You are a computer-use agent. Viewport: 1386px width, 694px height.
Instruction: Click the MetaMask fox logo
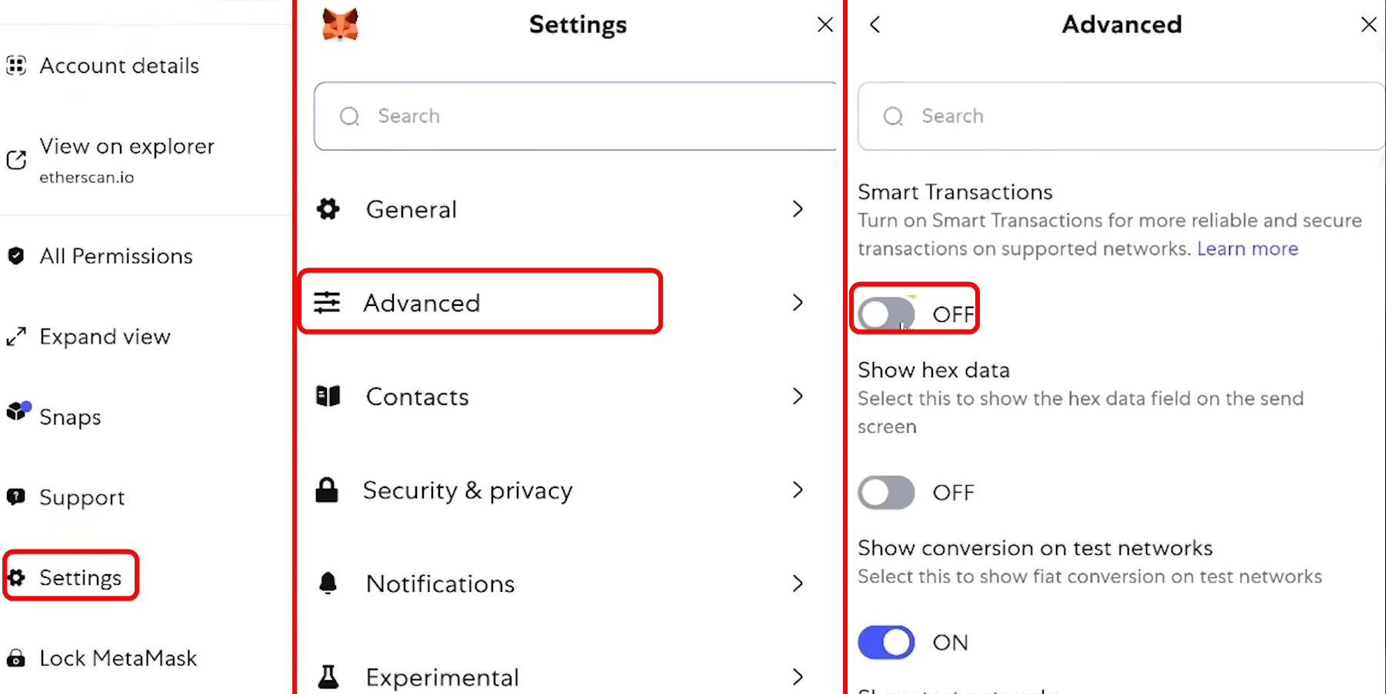pos(340,25)
